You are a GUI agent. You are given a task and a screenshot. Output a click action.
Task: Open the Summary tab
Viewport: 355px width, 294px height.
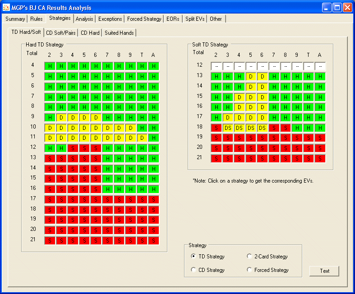click(x=15, y=19)
